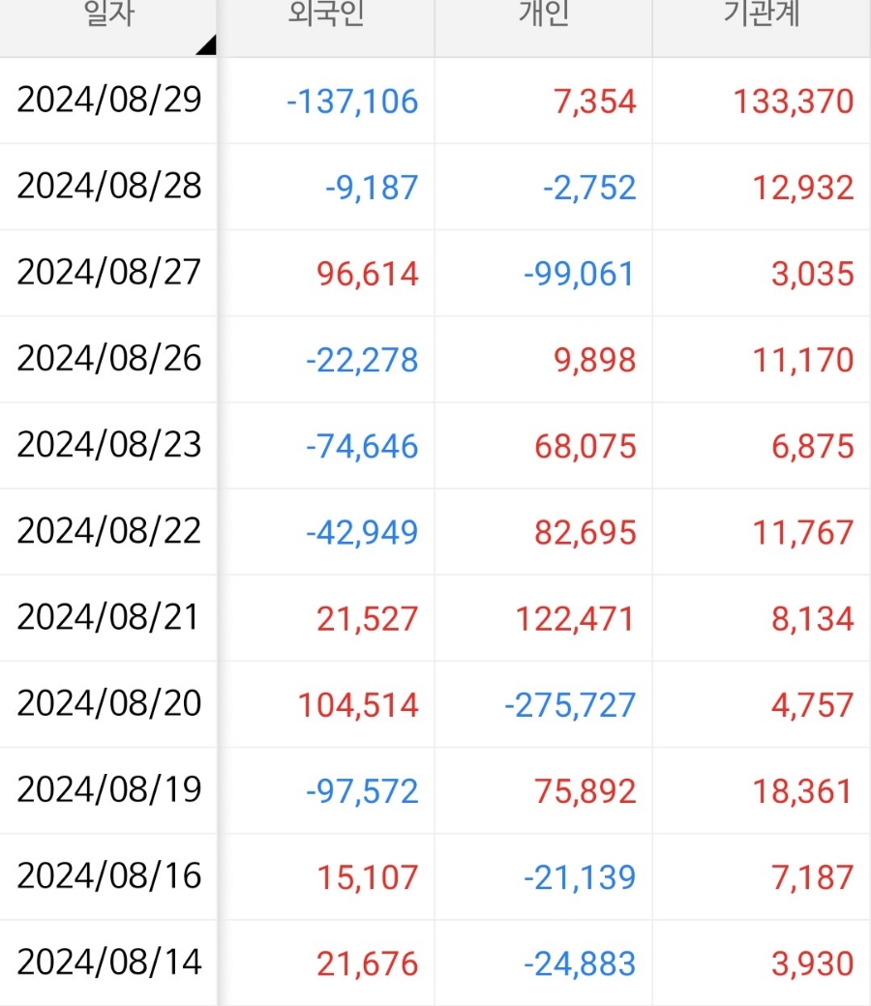Click the foreign value -22,278

point(362,360)
